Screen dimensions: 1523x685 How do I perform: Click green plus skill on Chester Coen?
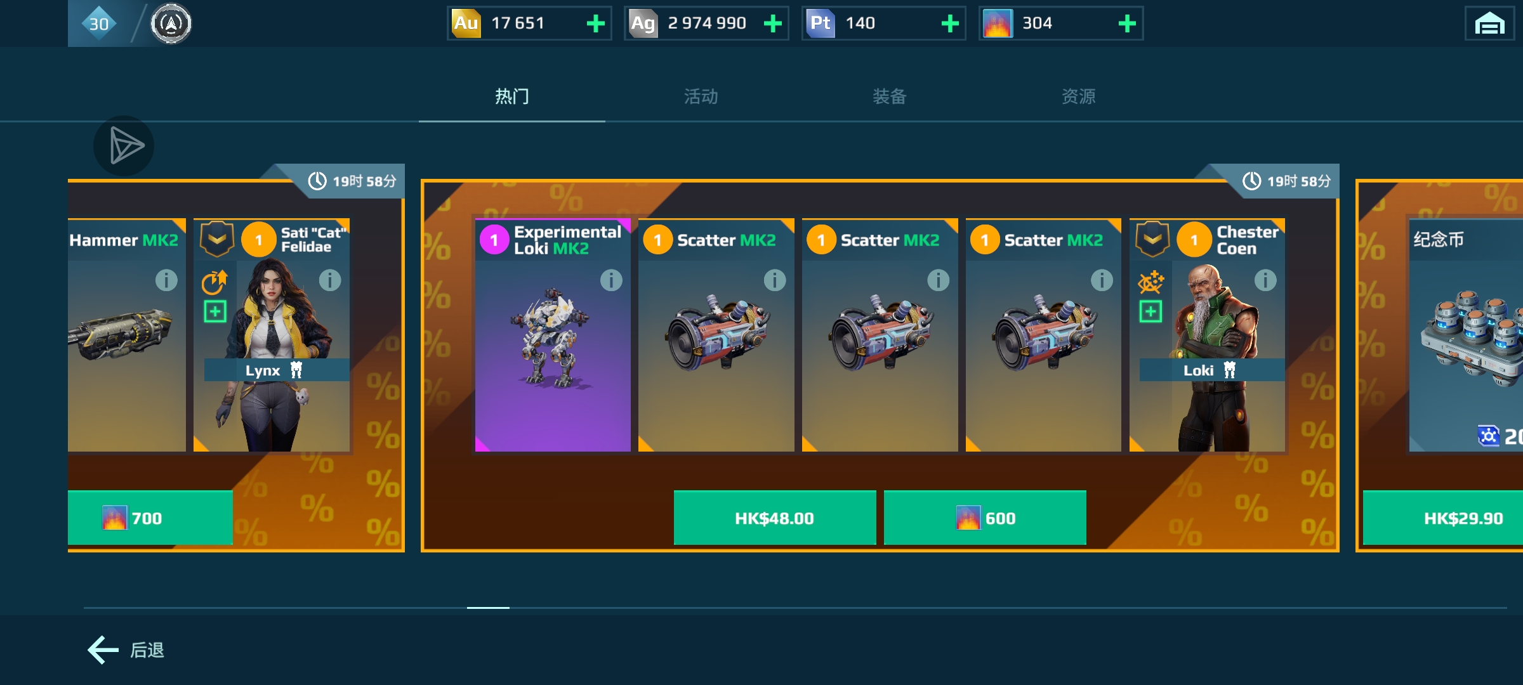(1150, 311)
